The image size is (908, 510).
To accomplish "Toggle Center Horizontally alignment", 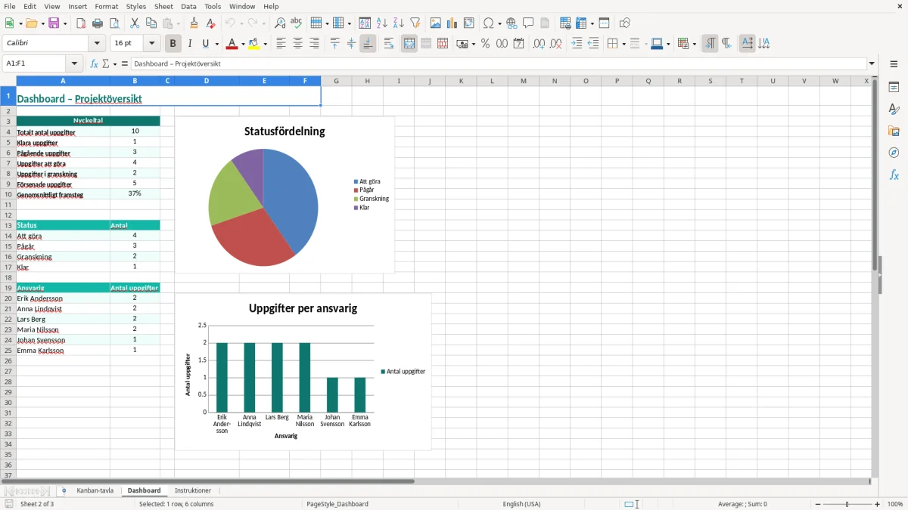I will click(x=297, y=44).
